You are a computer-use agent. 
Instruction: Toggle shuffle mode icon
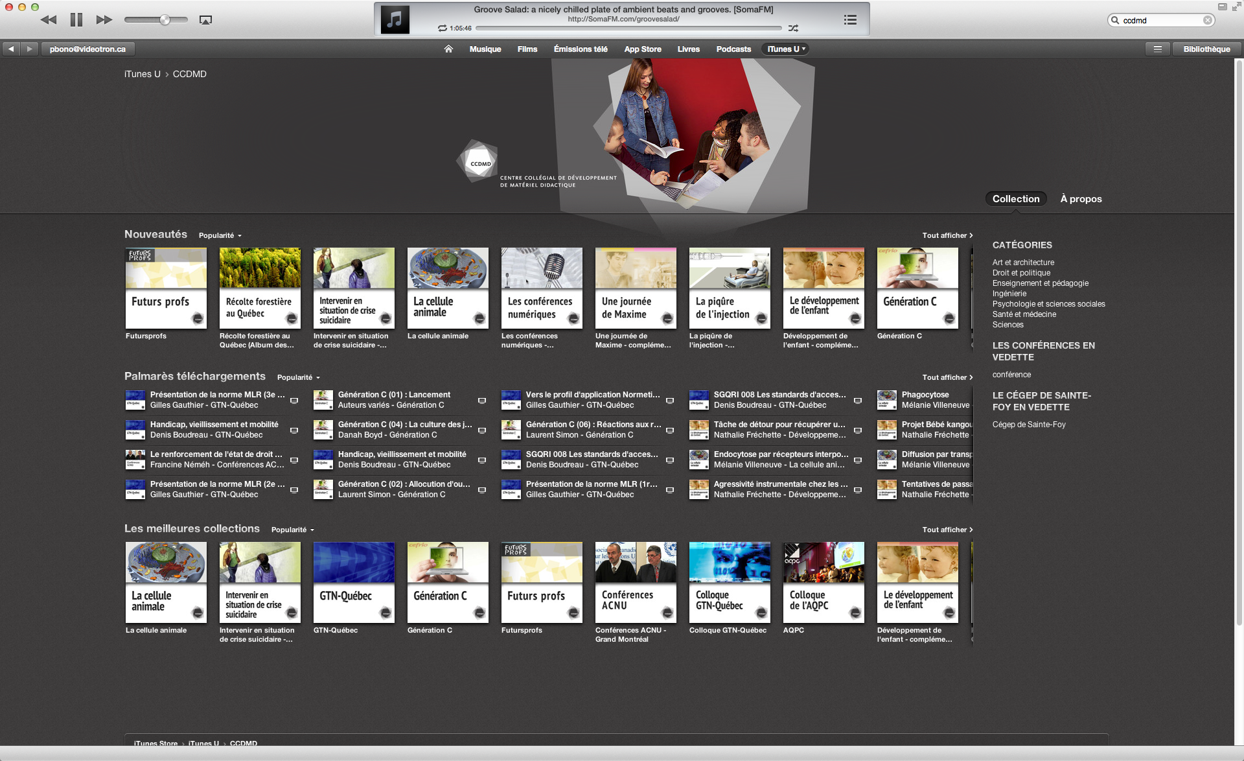(793, 29)
